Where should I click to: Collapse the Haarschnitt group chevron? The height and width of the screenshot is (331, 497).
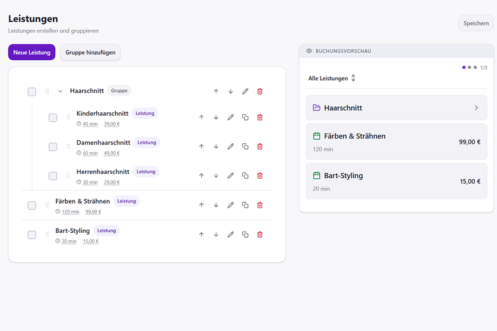tap(60, 91)
